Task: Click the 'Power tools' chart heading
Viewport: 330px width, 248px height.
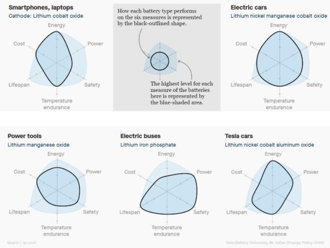Action: coord(24,136)
